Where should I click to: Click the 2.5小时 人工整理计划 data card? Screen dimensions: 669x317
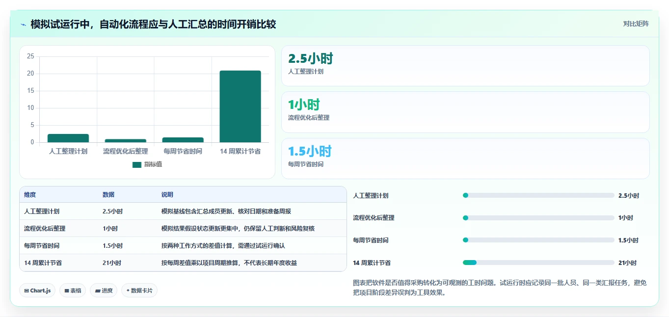[x=465, y=66]
